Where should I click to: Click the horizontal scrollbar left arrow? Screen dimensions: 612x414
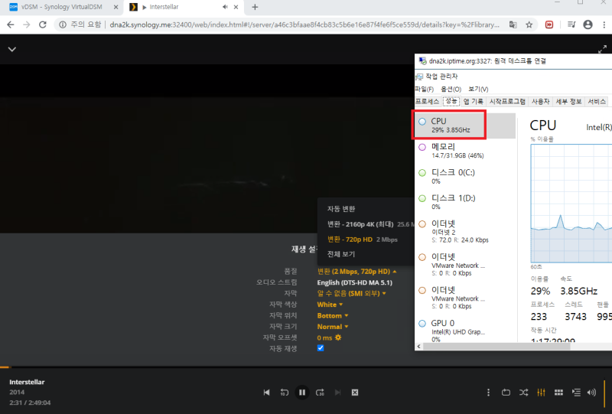pos(418,347)
